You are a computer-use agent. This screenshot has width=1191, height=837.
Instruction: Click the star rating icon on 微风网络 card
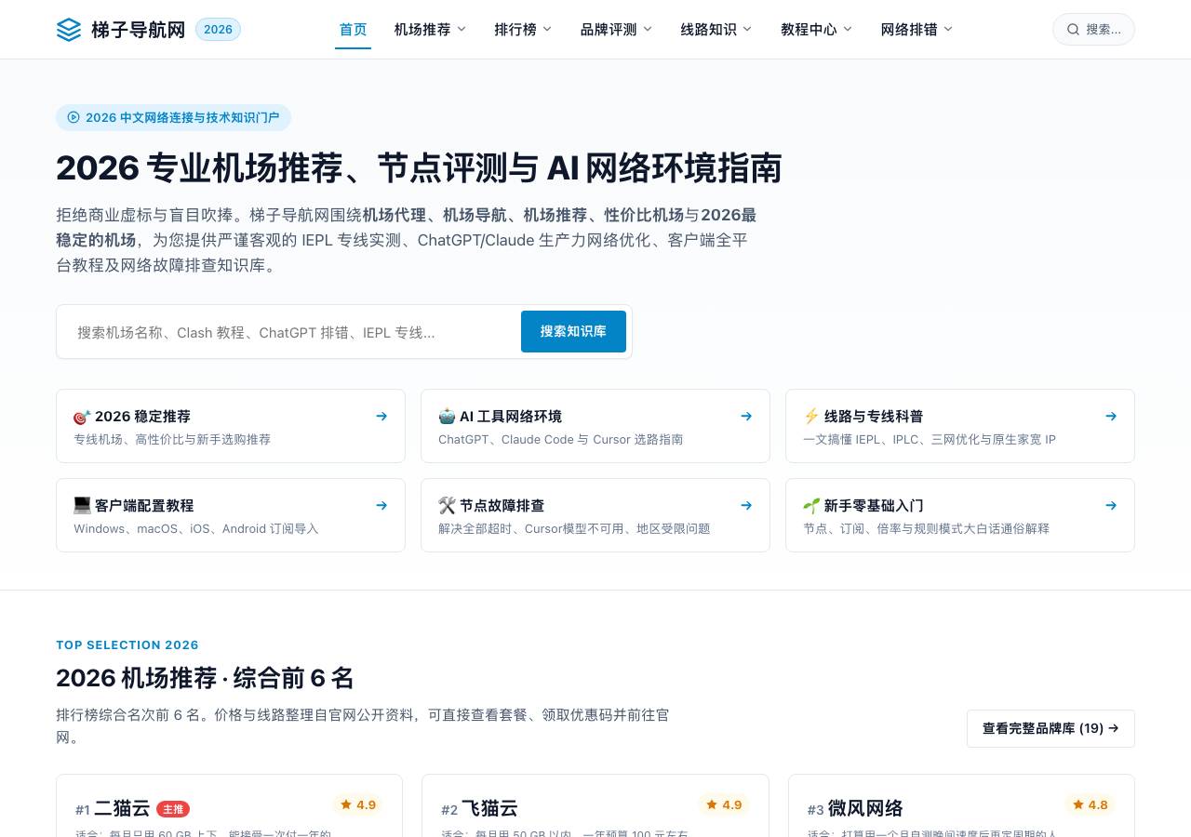point(1078,804)
